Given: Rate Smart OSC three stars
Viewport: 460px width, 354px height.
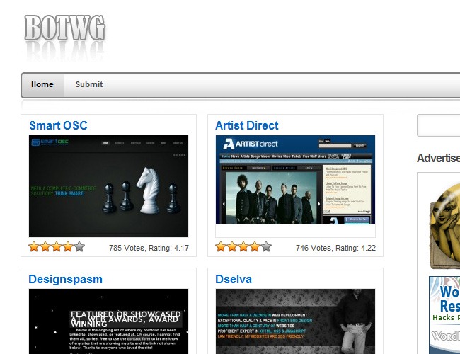Looking at the screenshot, I should pos(57,247).
